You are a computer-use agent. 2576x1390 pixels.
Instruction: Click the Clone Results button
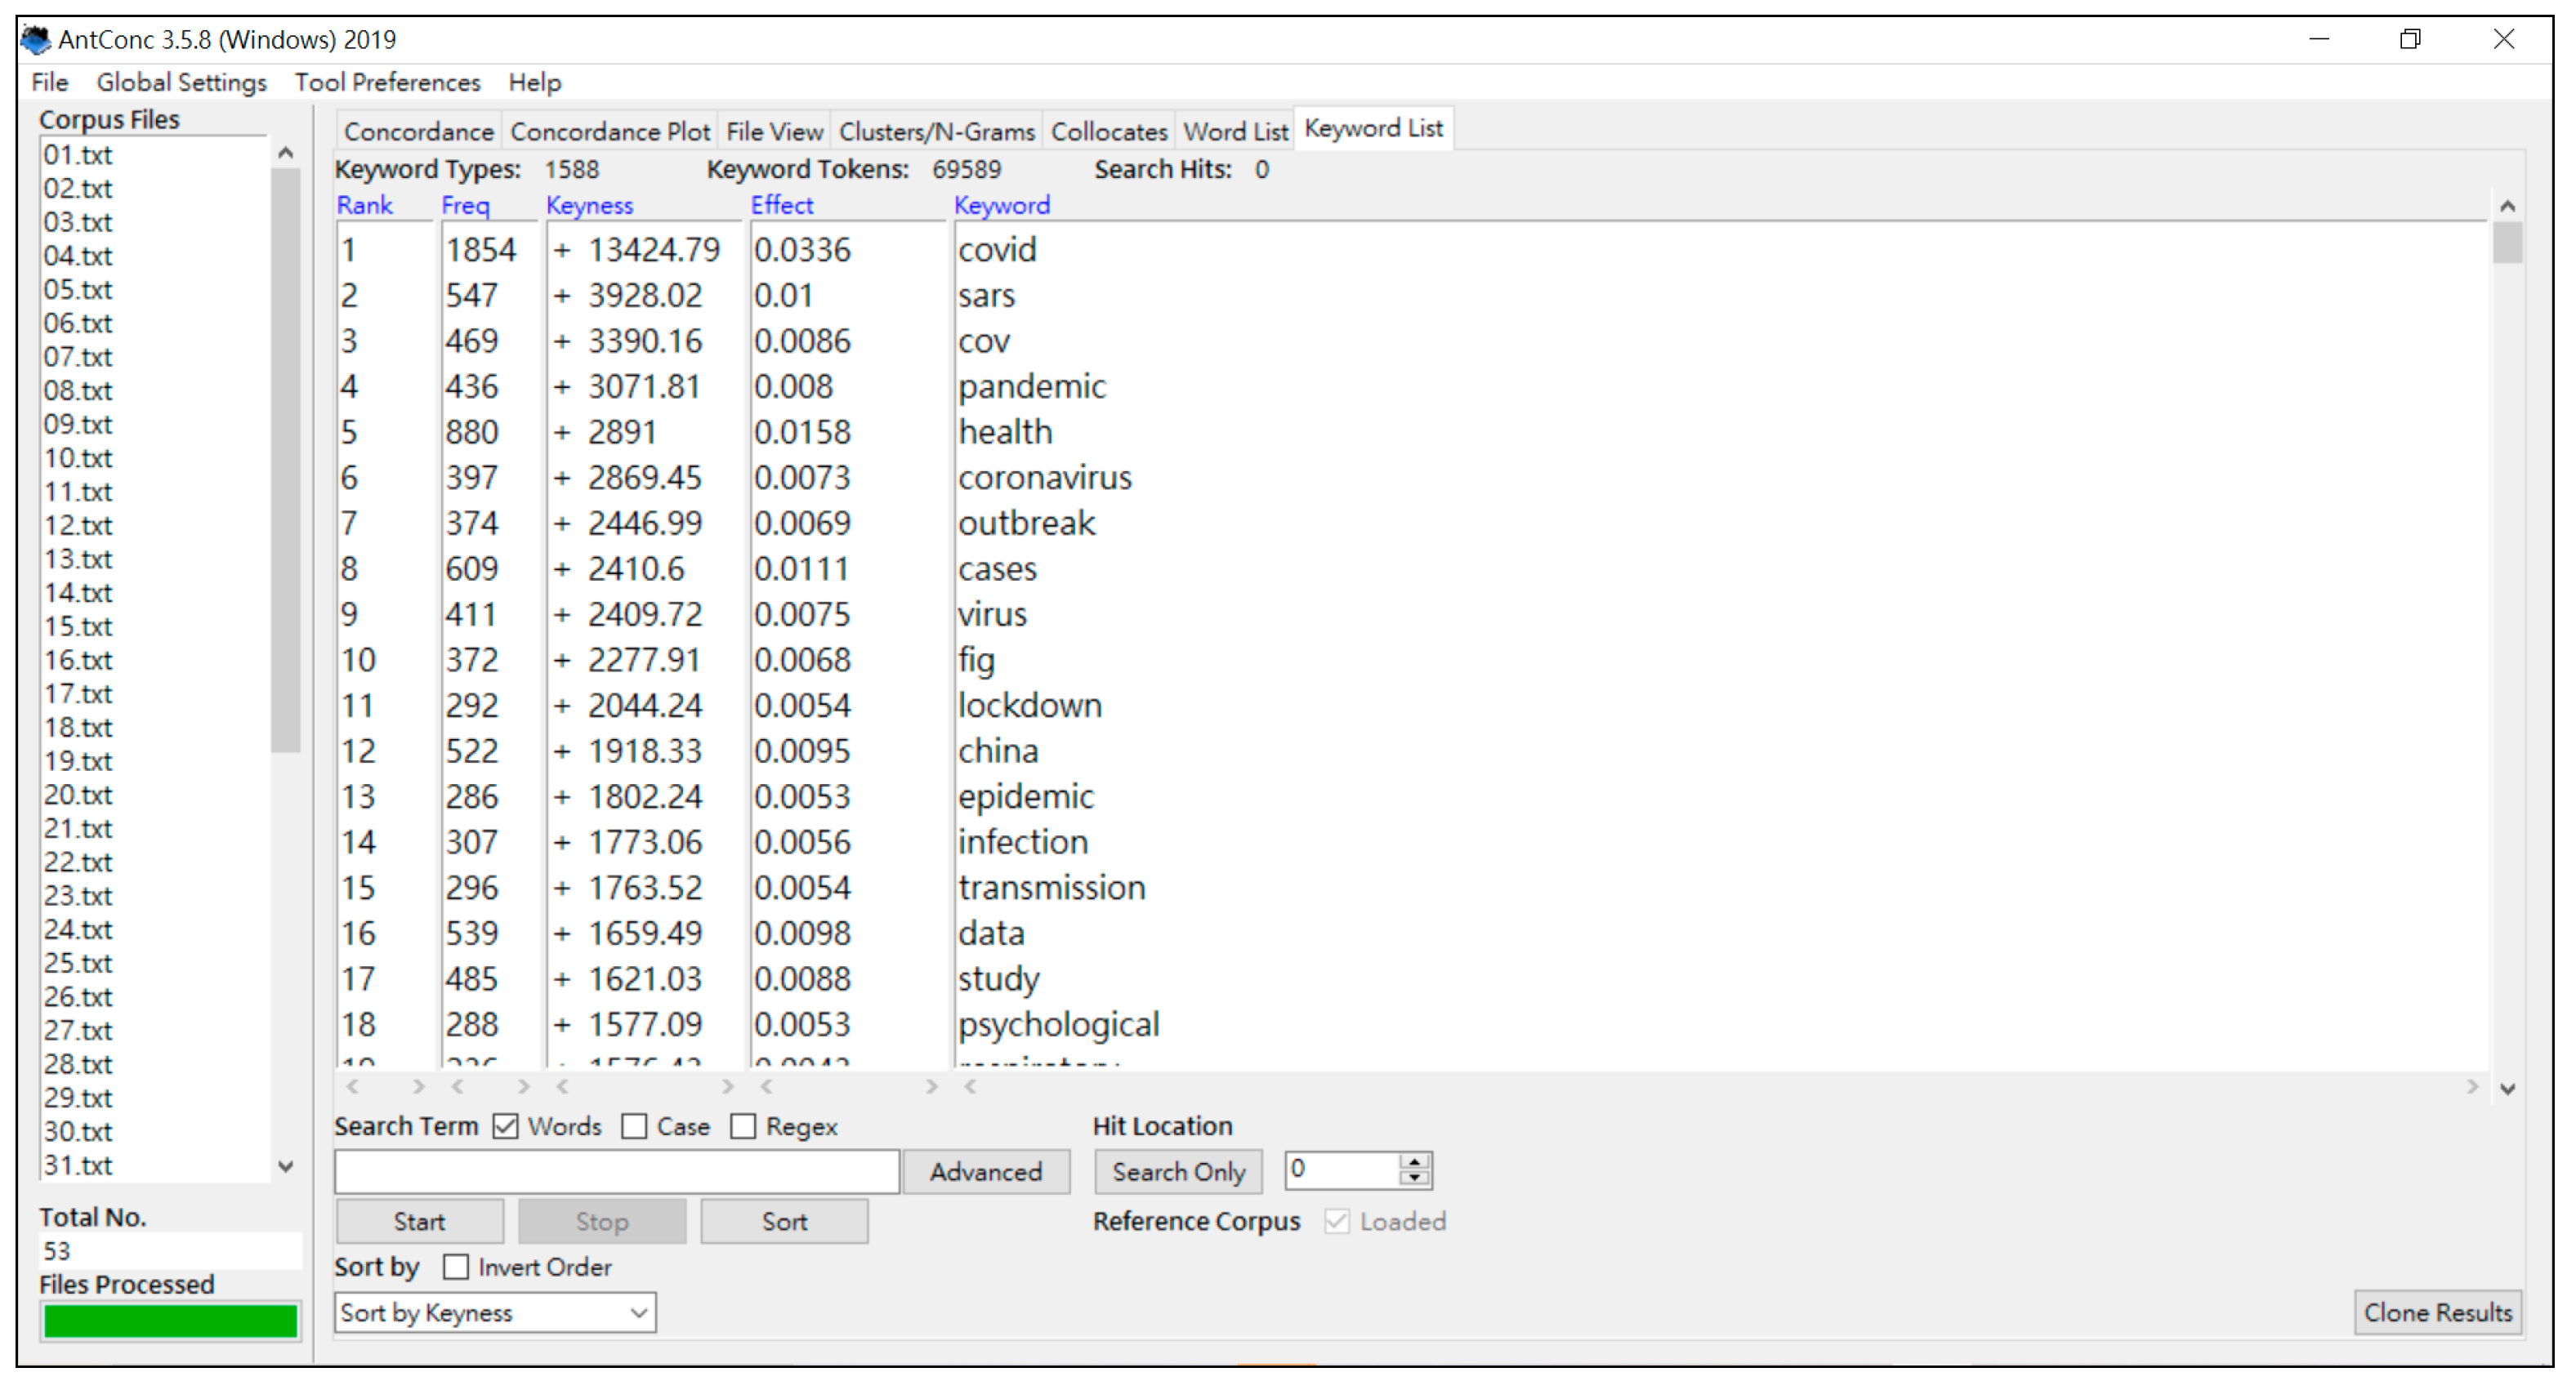tap(2437, 1313)
